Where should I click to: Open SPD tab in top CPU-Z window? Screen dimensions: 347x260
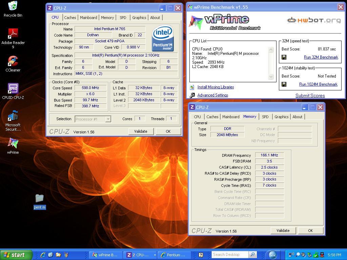pyautogui.click(x=123, y=18)
